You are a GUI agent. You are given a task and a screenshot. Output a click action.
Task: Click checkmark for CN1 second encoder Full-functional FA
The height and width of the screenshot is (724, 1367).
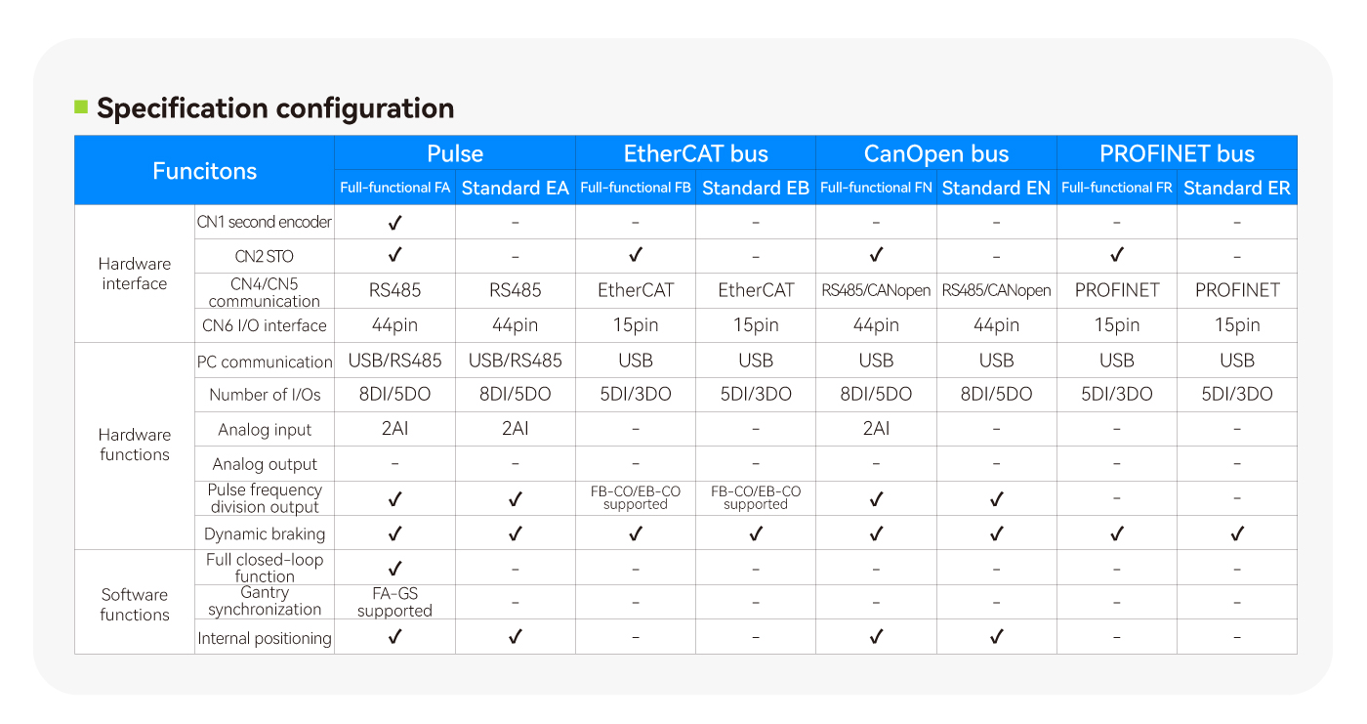click(394, 222)
